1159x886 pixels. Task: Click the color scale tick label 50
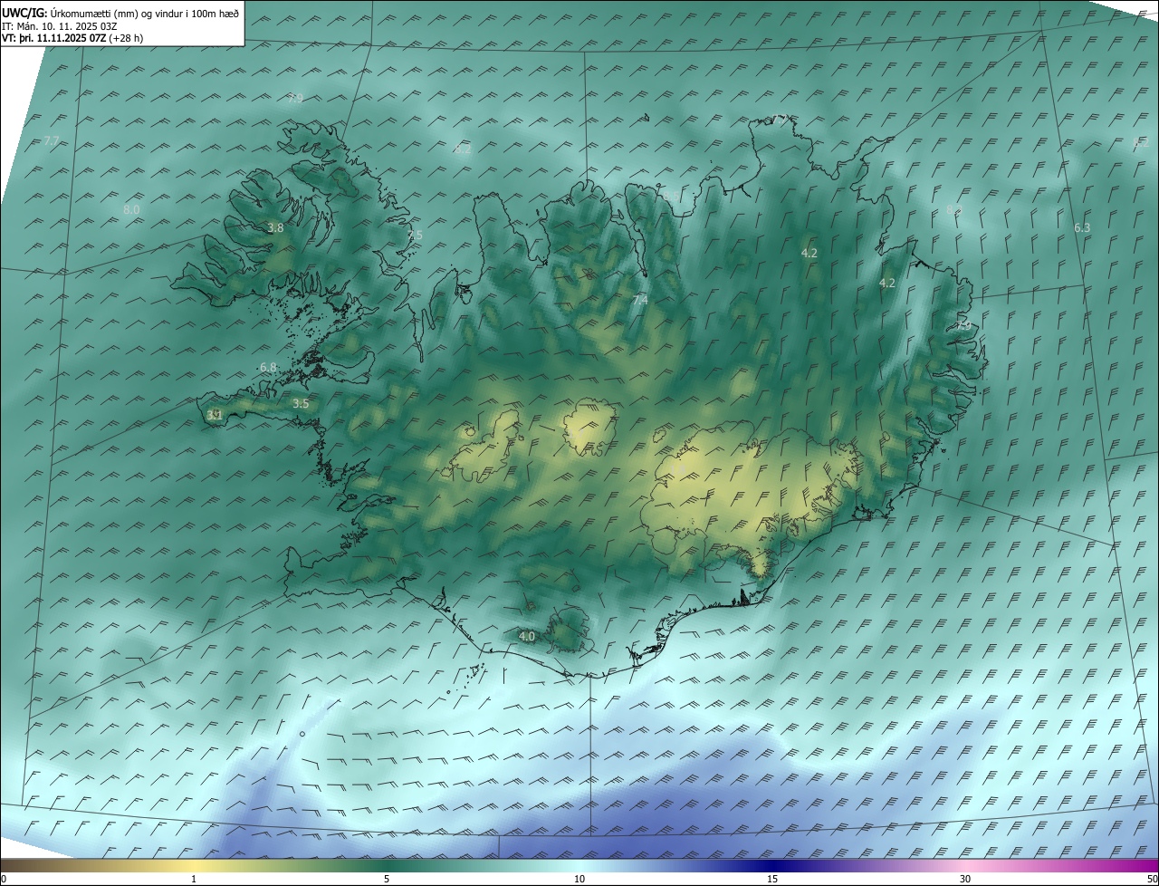(1152, 880)
